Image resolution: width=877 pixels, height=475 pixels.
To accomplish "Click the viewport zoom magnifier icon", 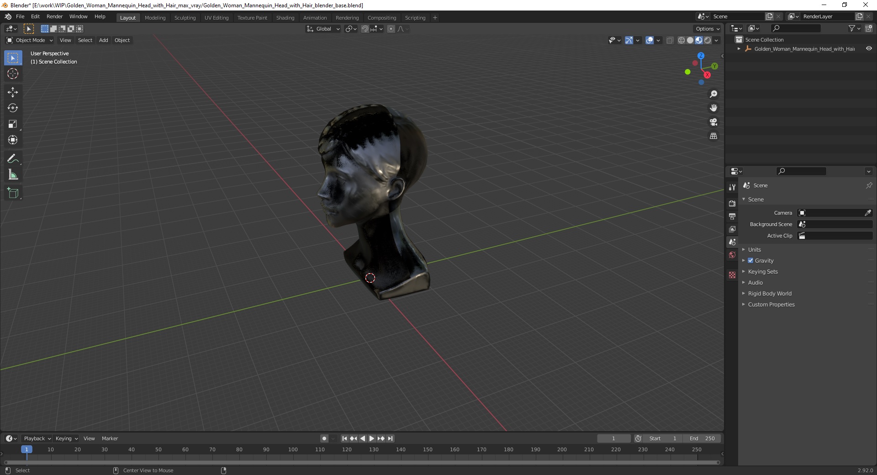I will tap(713, 94).
